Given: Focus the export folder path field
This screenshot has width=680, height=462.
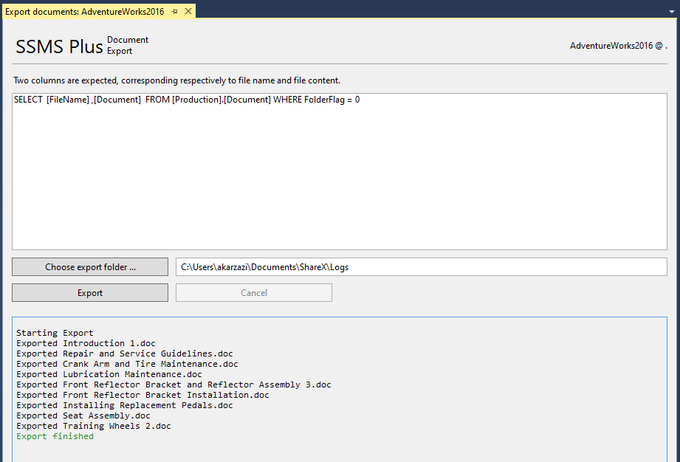Looking at the screenshot, I should pos(421,267).
